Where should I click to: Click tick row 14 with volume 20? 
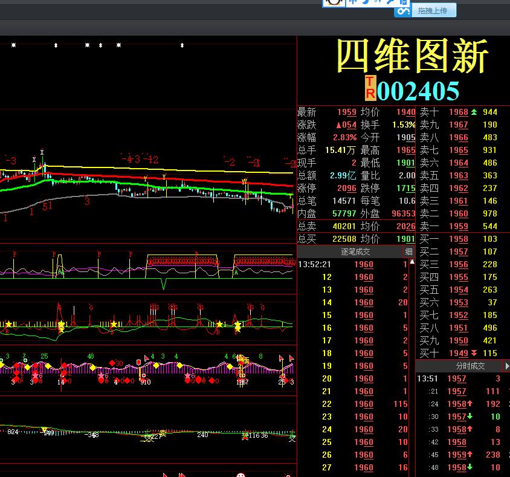(353, 303)
